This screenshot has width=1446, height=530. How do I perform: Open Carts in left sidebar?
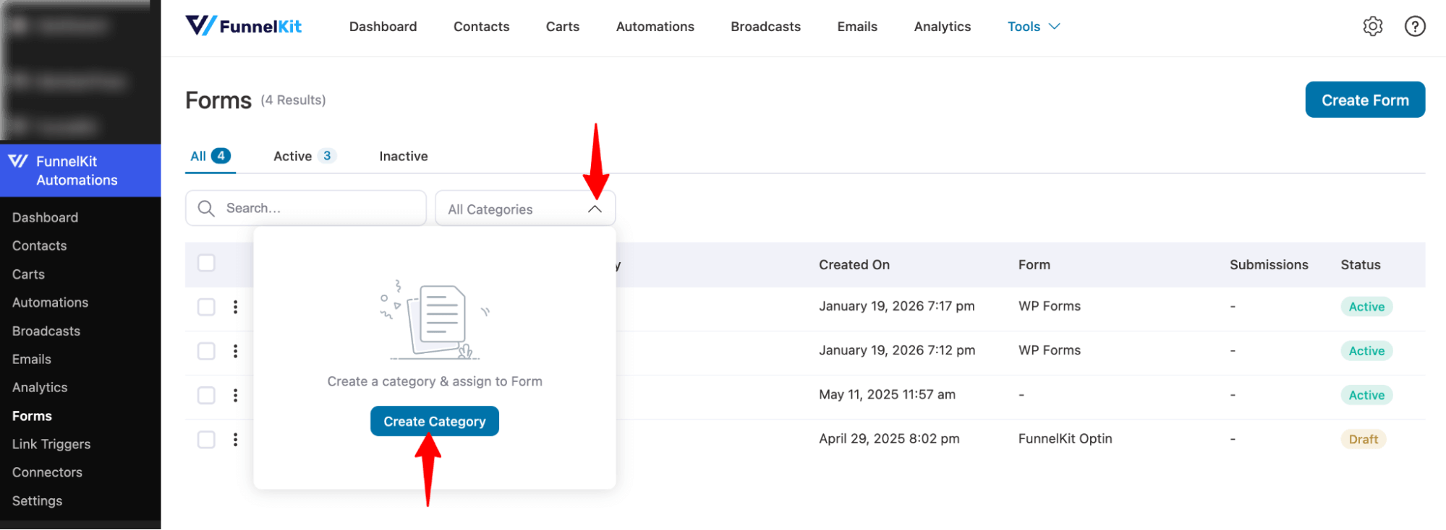point(28,274)
